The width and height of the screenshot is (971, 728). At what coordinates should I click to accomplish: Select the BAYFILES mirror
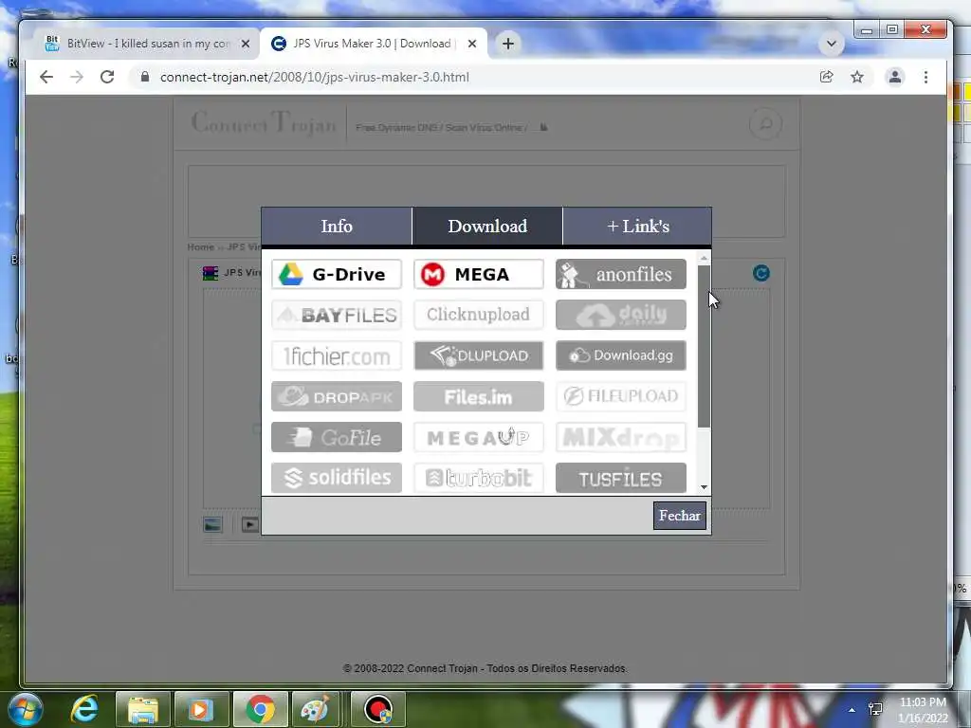tap(337, 315)
